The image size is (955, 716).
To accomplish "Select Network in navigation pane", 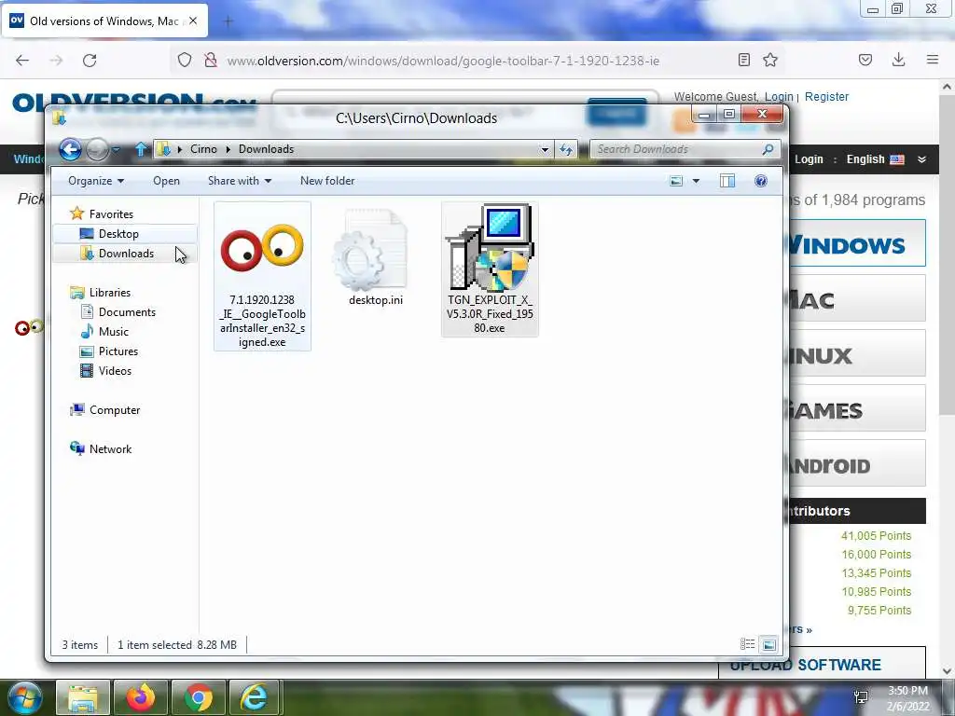I will (110, 448).
